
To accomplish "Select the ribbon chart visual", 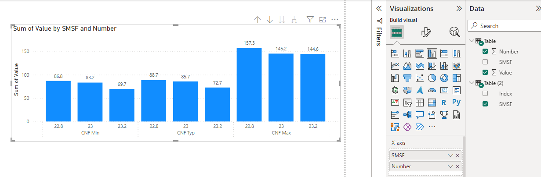I will click(456, 66).
